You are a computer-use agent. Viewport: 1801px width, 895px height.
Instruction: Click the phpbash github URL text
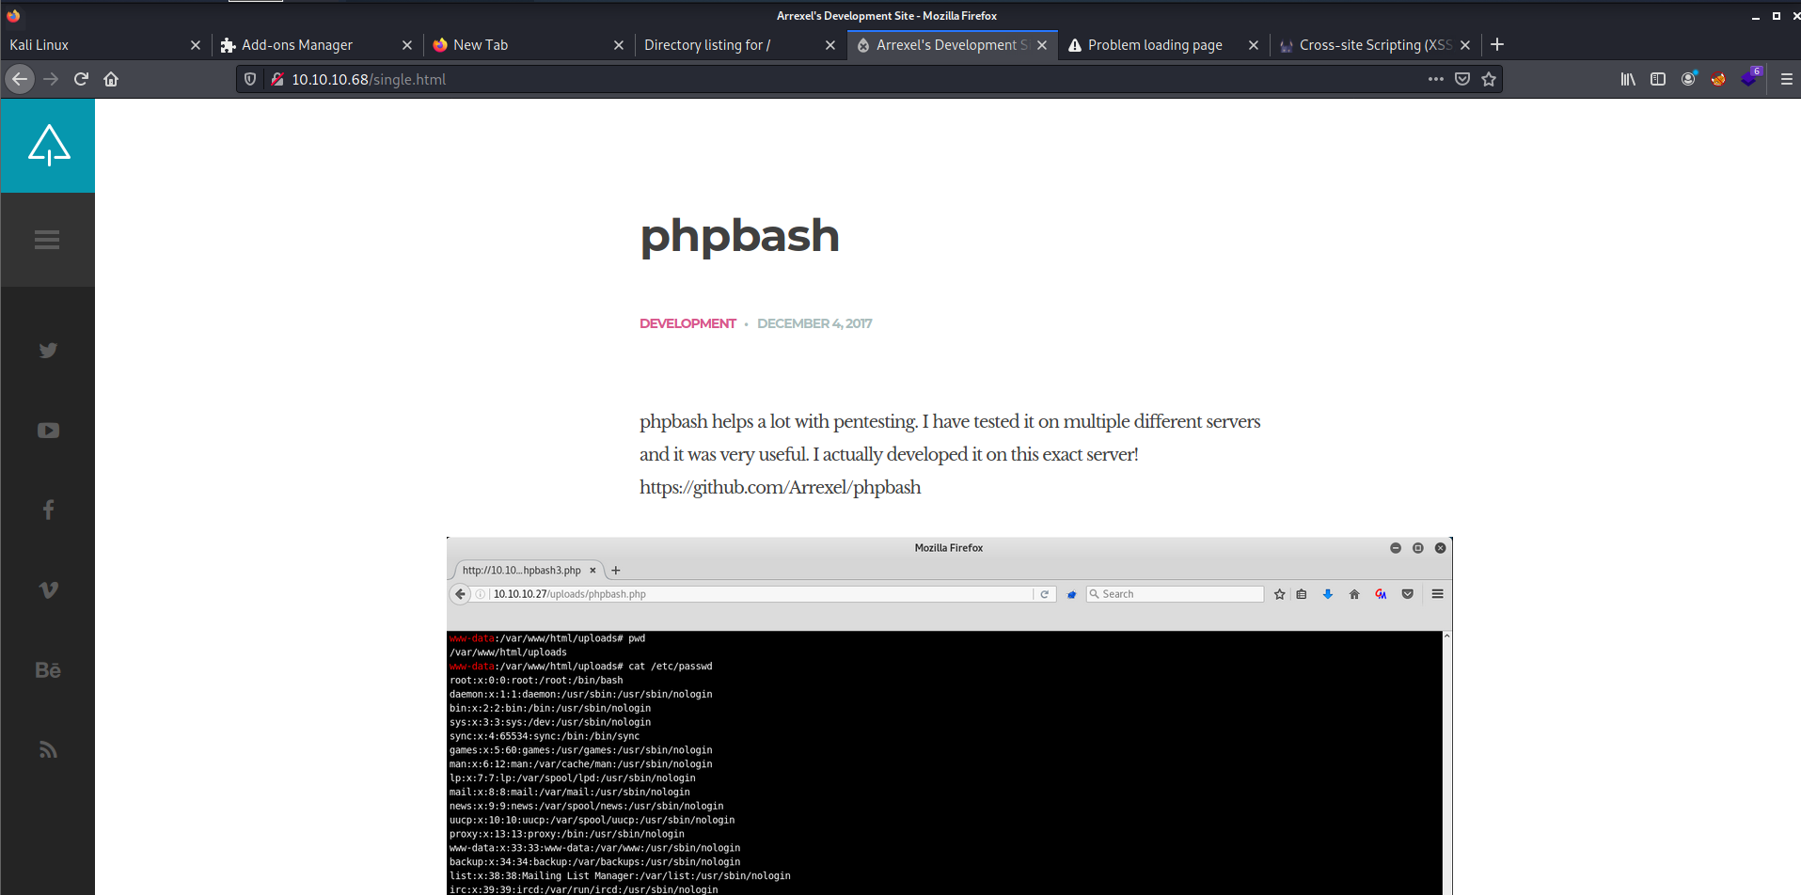pyautogui.click(x=780, y=487)
